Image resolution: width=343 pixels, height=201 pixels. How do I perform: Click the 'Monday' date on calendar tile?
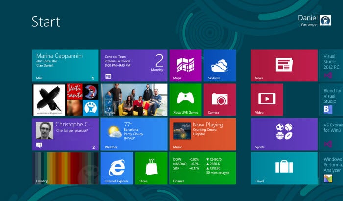(157, 70)
